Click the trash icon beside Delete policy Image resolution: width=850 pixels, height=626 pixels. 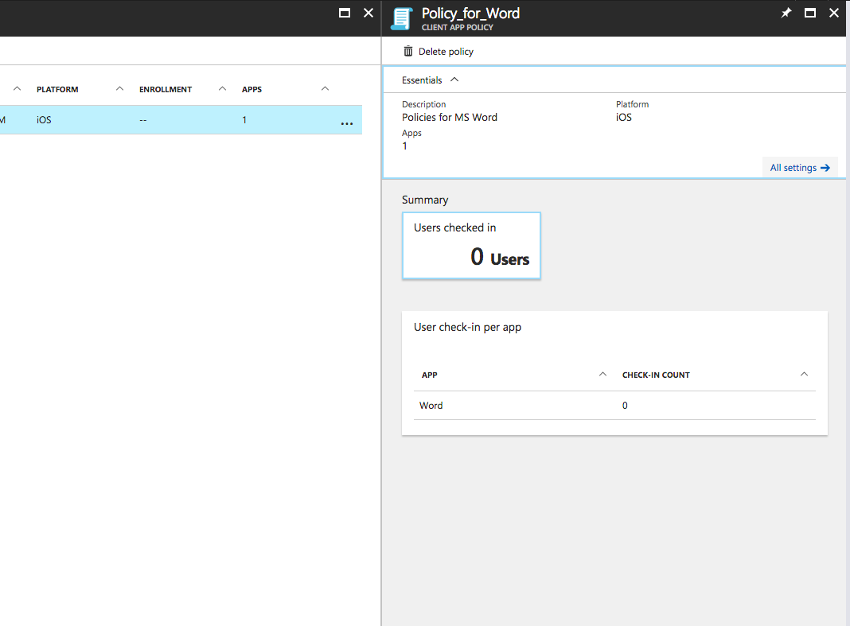pos(408,52)
